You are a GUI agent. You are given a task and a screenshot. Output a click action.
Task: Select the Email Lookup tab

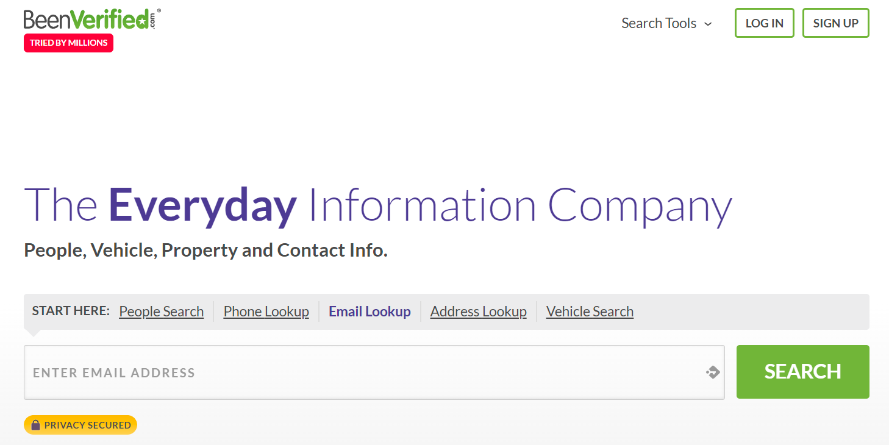[370, 311]
